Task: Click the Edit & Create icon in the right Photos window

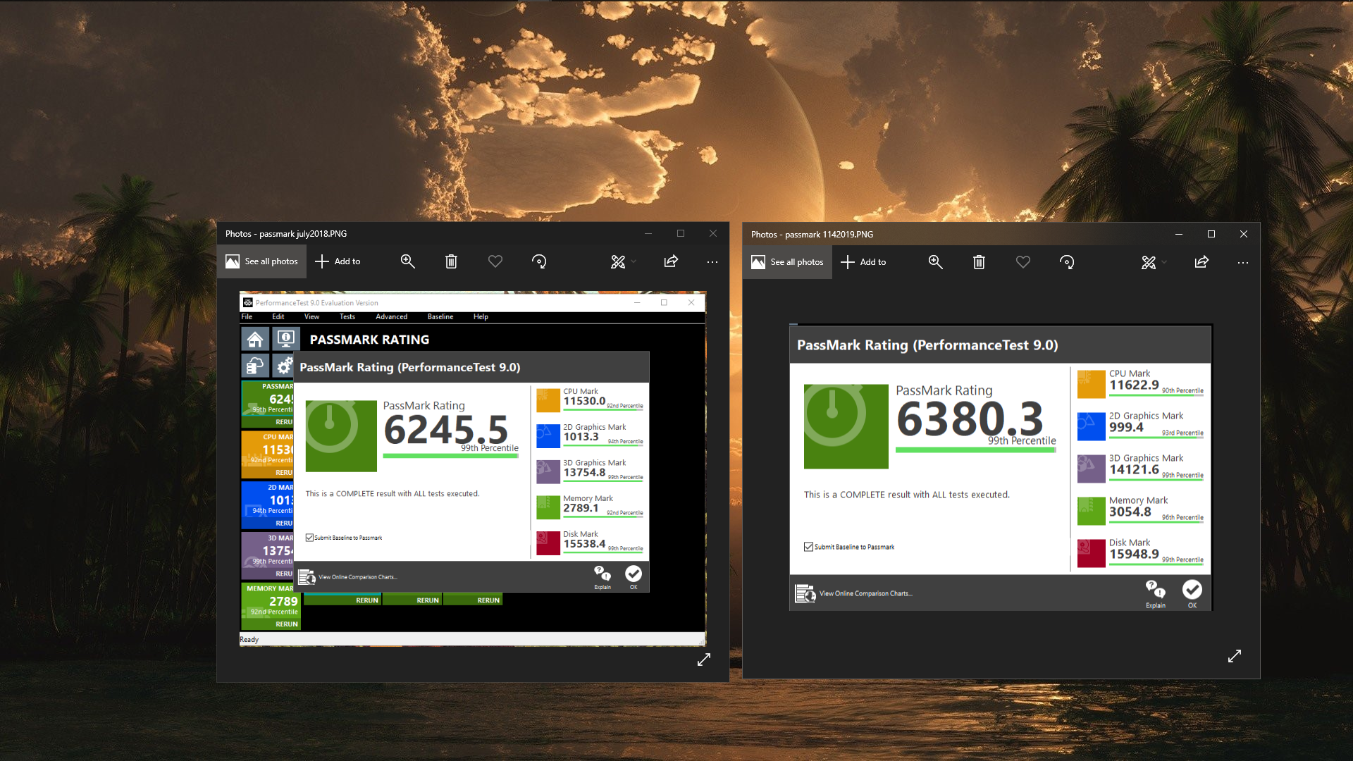Action: point(1149,262)
